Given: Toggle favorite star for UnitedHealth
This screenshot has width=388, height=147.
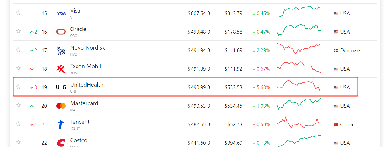Looking at the screenshot, I should (x=18, y=87).
